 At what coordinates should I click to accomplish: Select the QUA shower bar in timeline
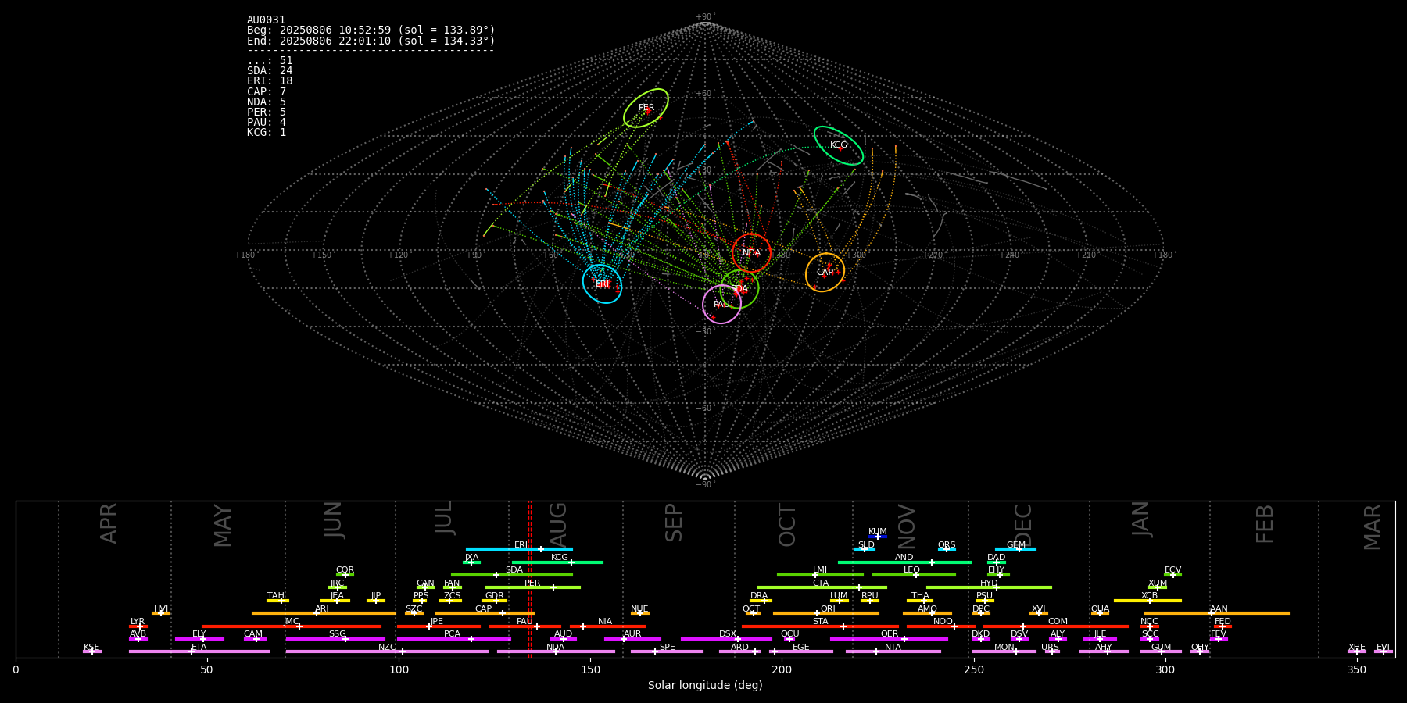1100,613
